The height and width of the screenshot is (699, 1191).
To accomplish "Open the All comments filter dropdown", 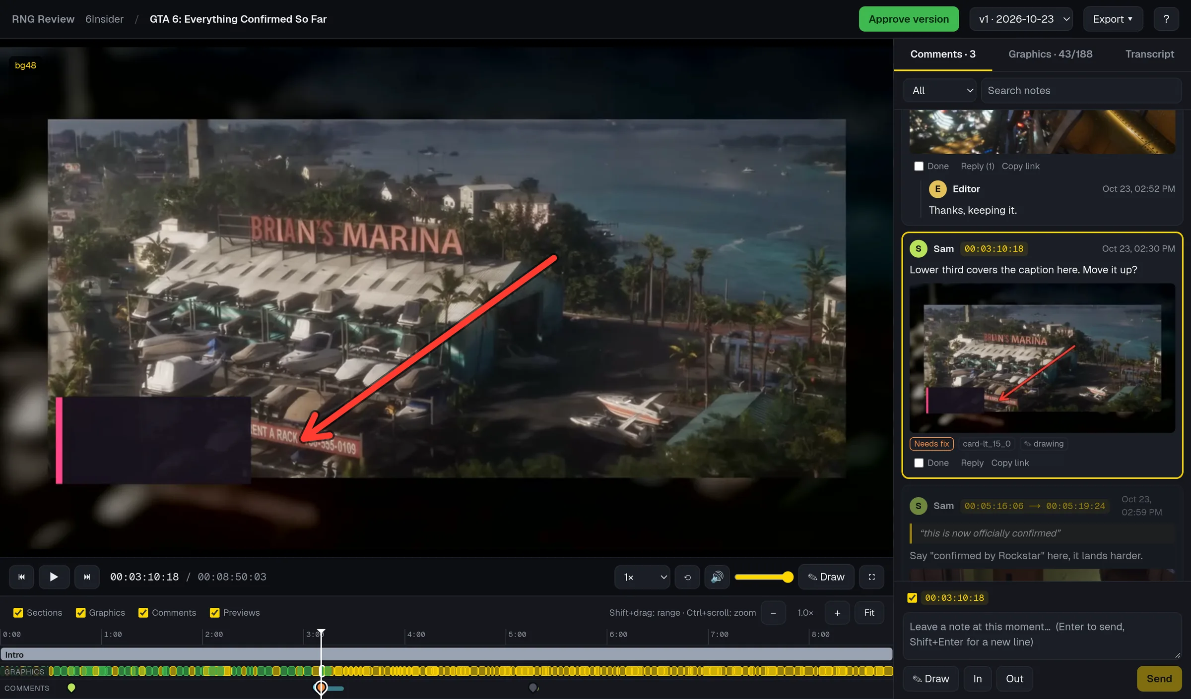I will click(x=940, y=90).
